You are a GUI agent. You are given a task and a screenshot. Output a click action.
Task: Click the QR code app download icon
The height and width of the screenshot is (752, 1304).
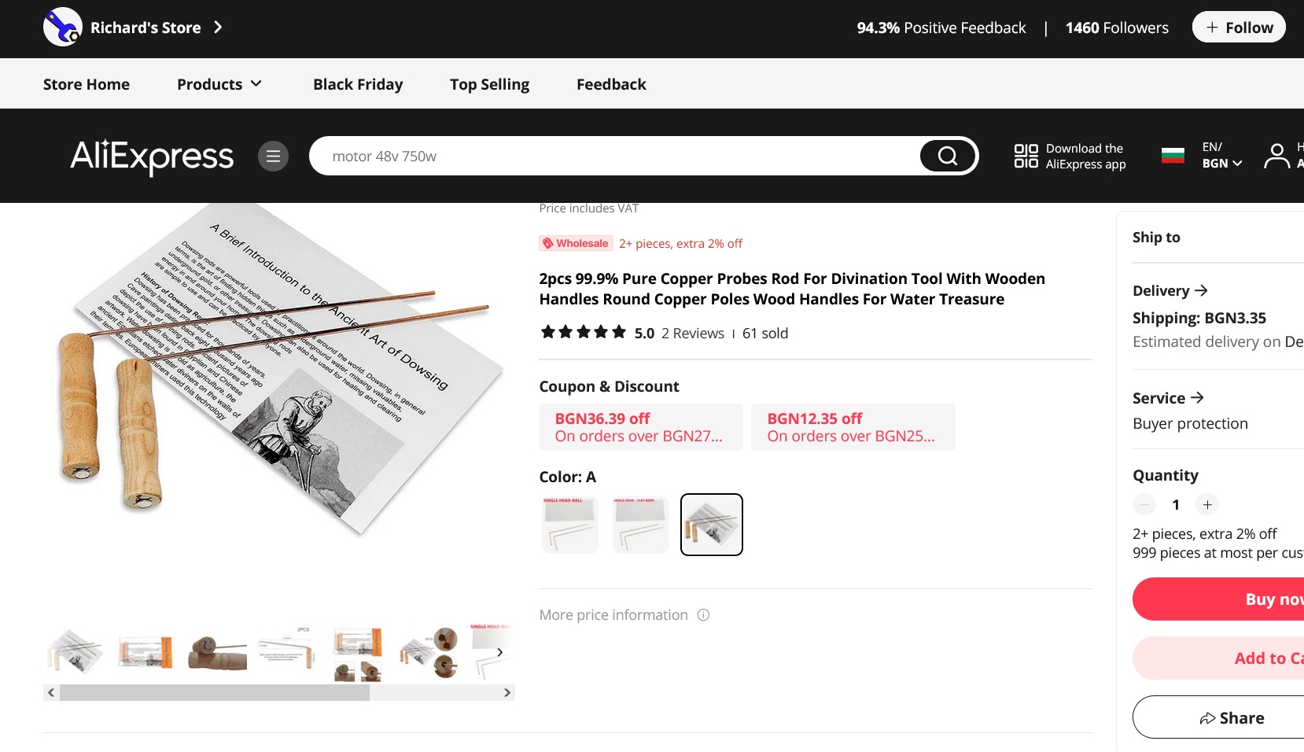[1026, 156]
